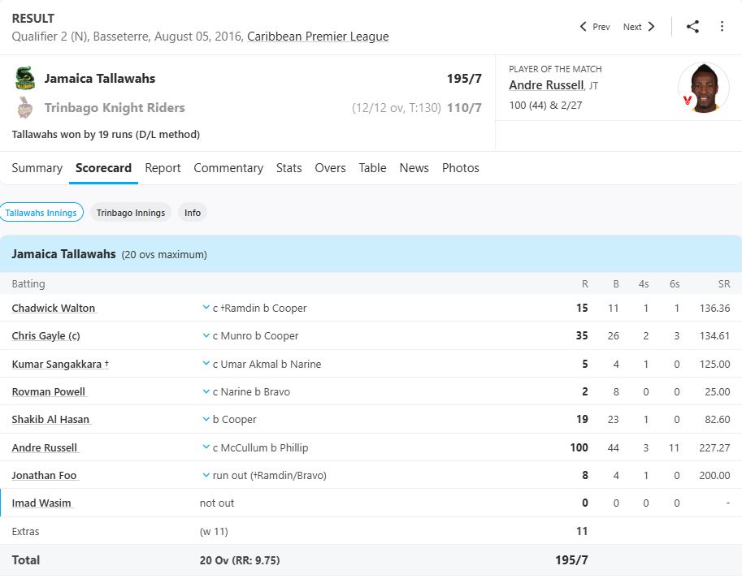Go to the previous match via Prev
742x583 pixels.
595,27
